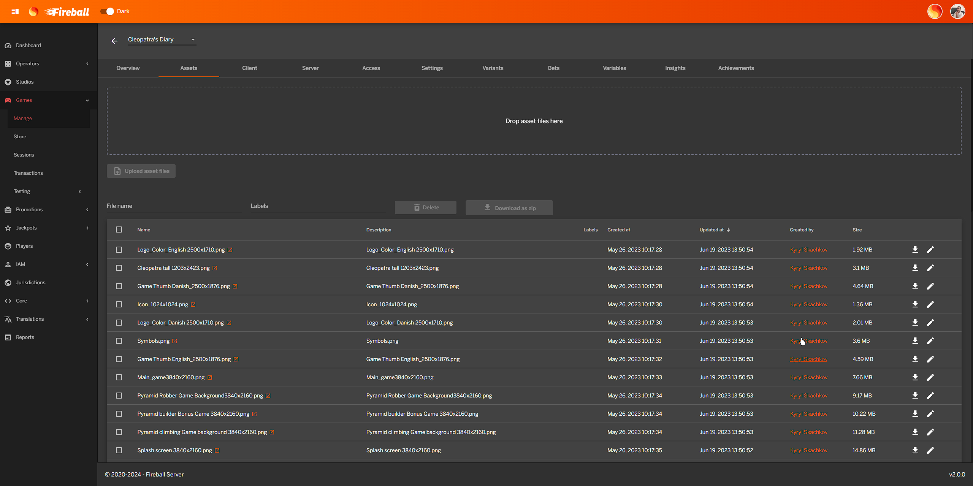Edit the Icon_1024x1024.png asset
Viewport: 973px width, 486px height.
point(930,304)
